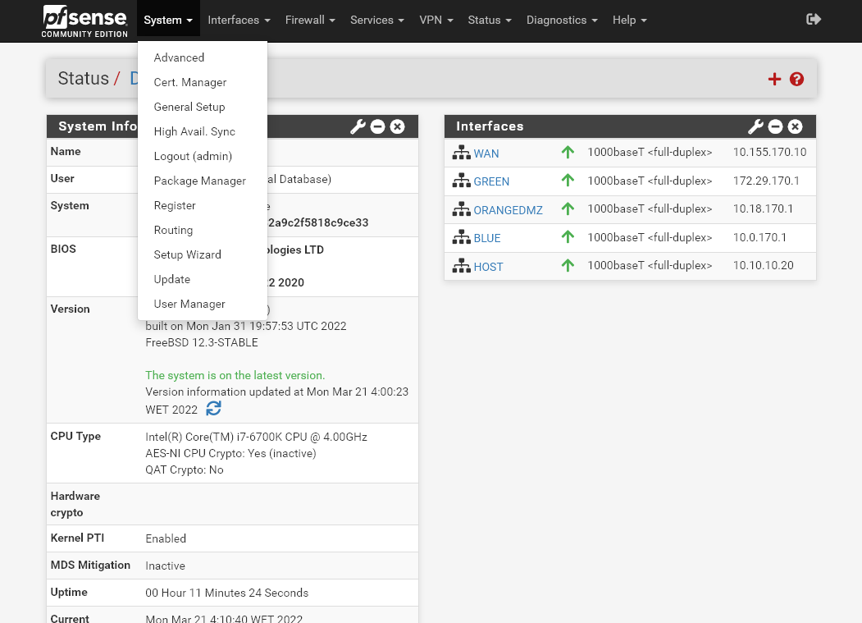Click the HOST interface network icon
The height and width of the screenshot is (623, 862).
461,266
